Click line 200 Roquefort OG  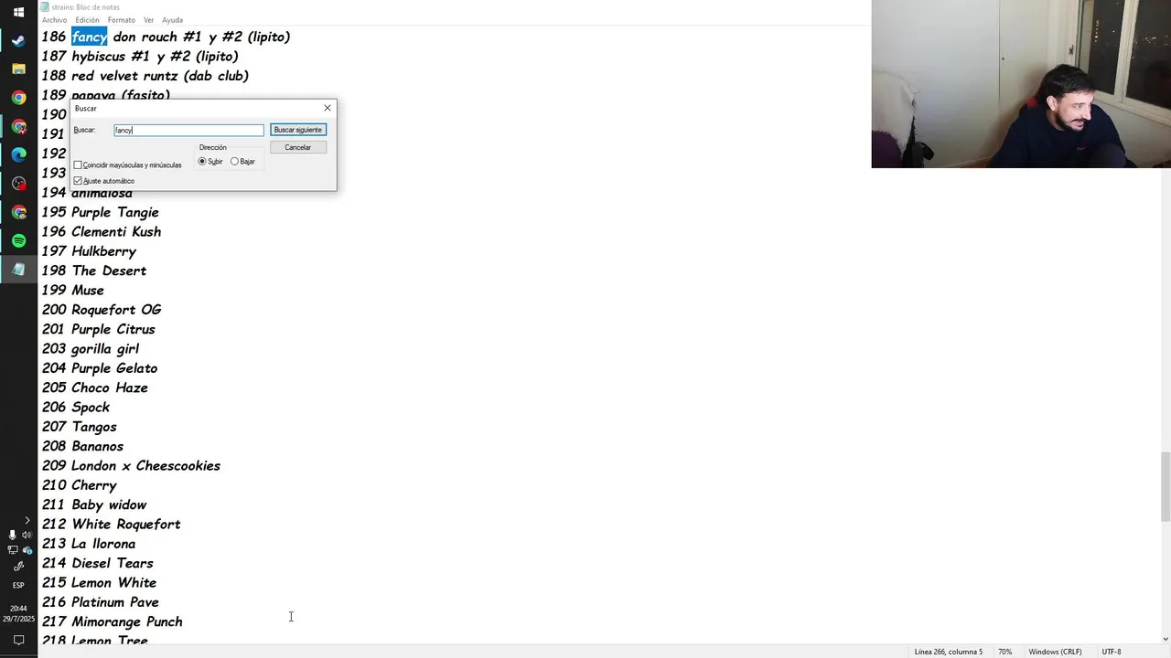tap(102, 310)
